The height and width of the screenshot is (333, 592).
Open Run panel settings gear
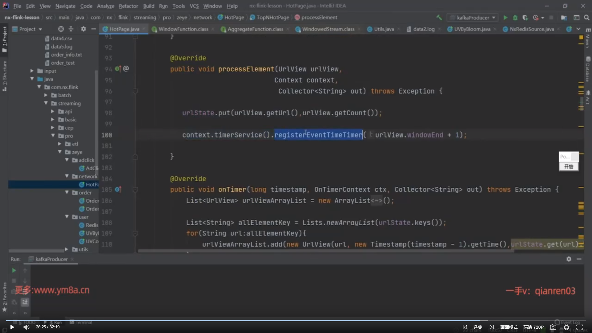(x=569, y=259)
